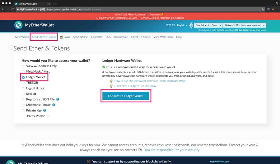Click Connect to Ledger Wallet button
Viewport: 280px width, 164px height.
click(x=126, y=96)
